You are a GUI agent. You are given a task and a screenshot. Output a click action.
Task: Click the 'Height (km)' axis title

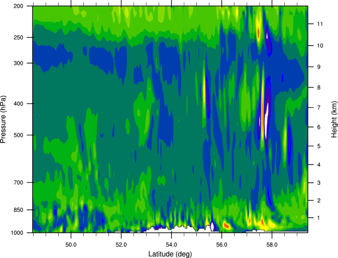point(334,119)
